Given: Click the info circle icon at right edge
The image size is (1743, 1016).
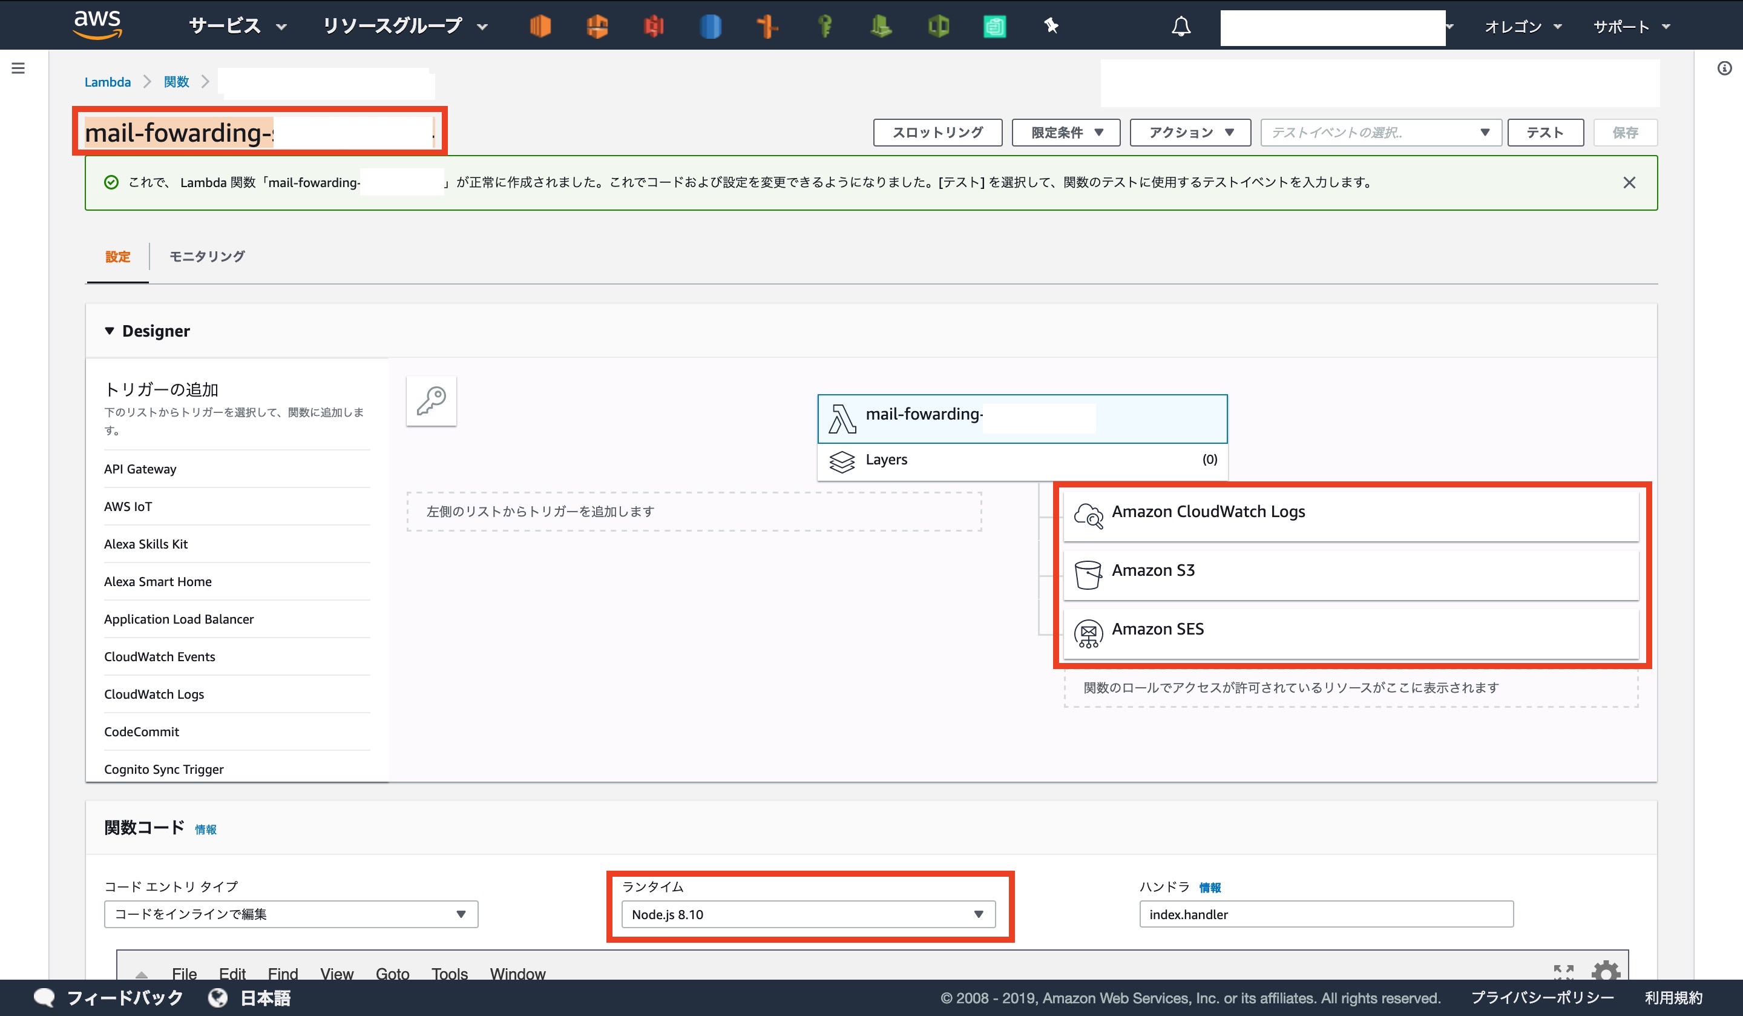Looking at the screenshot, I should pyautogui.click(x=1724, y=68).
